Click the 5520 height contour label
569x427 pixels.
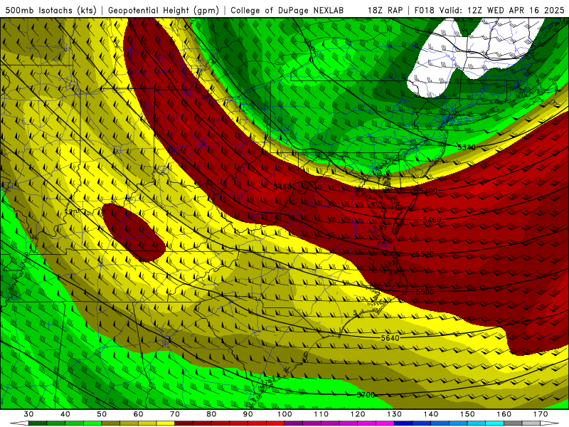425,254
